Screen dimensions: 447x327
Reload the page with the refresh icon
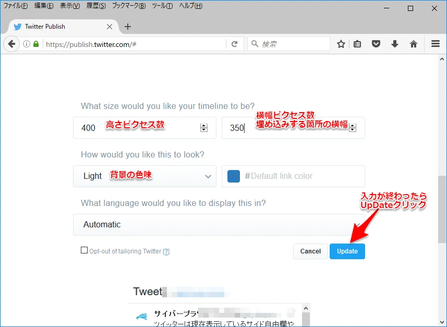[234, 44]
